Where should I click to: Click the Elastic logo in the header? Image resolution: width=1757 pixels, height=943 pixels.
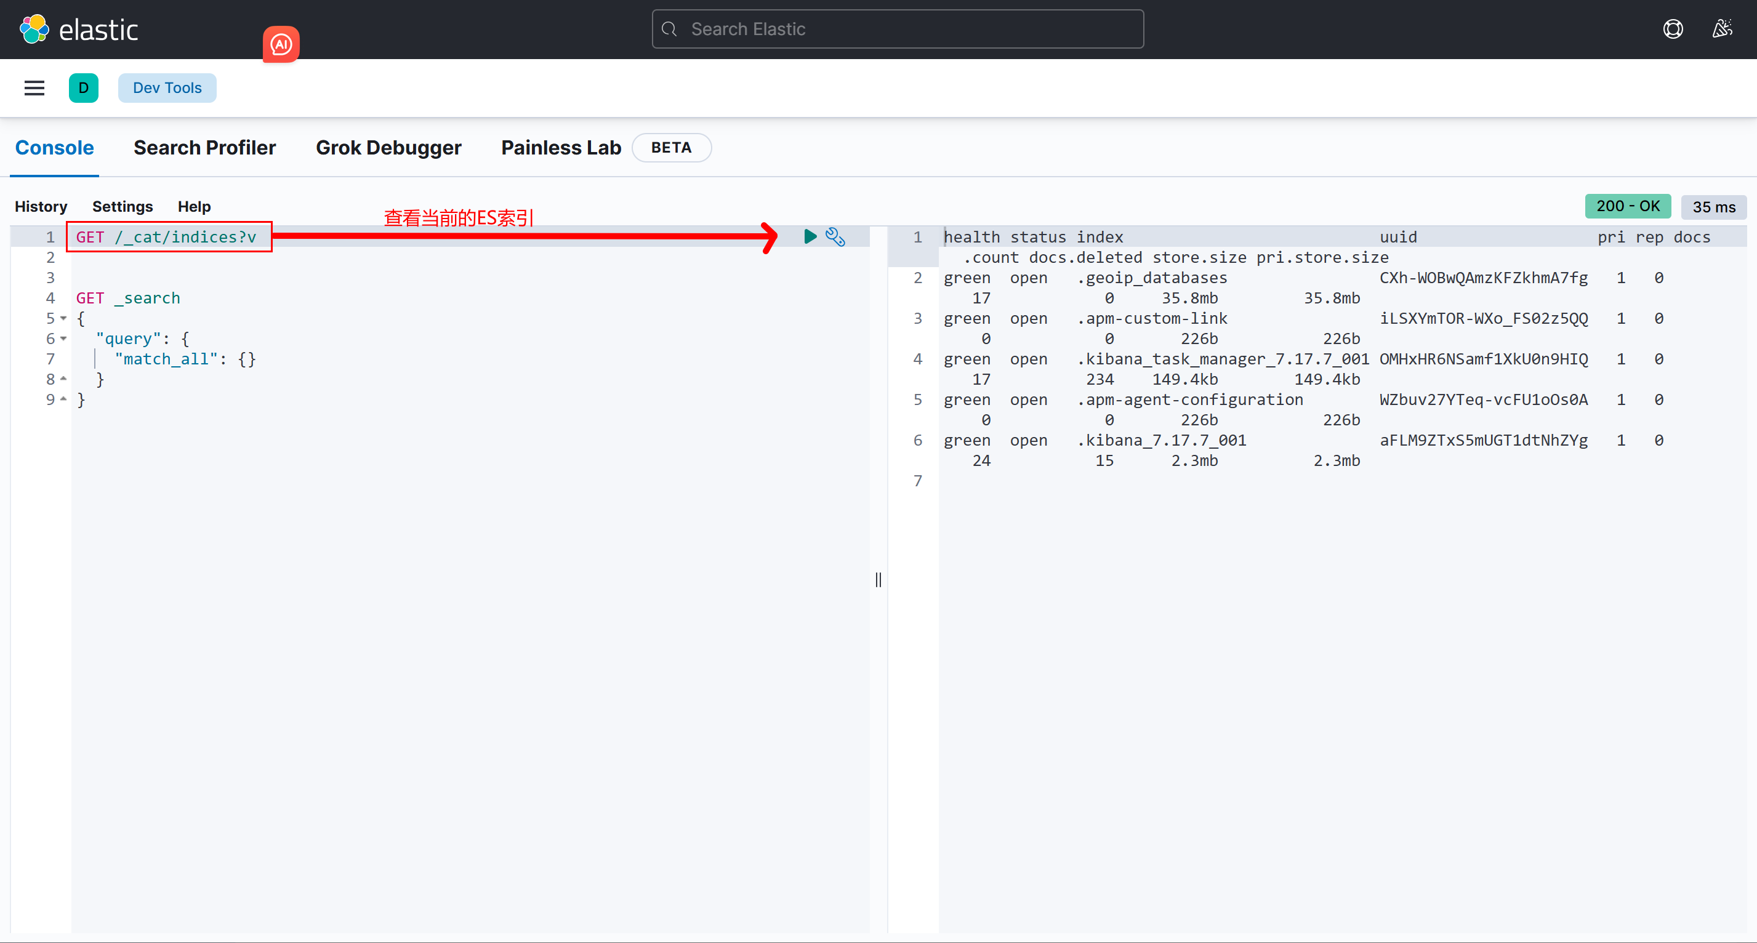tap(78, 30)
